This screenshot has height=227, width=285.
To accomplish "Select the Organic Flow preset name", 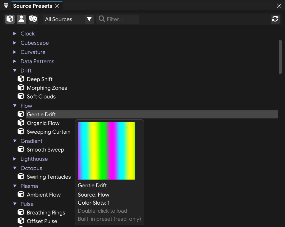I will [x=43, y=123].
